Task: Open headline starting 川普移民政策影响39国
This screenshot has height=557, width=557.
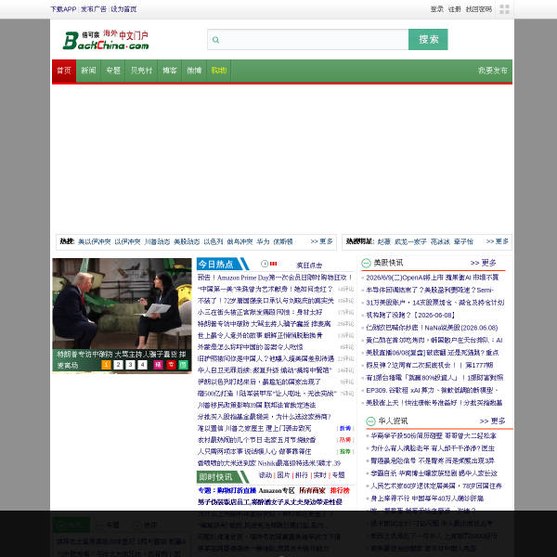Action: coord(256,406)
